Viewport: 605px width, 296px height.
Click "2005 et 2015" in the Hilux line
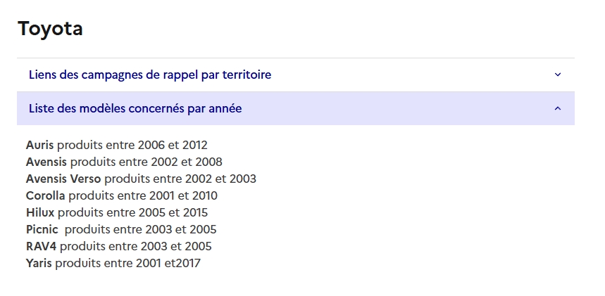tap(173, 213)
